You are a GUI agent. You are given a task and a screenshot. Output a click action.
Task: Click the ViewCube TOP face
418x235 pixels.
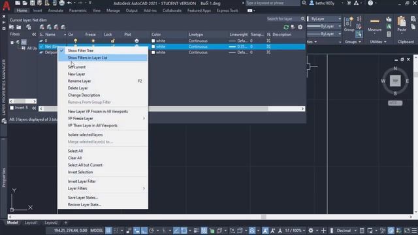click(x=395, y=81)
